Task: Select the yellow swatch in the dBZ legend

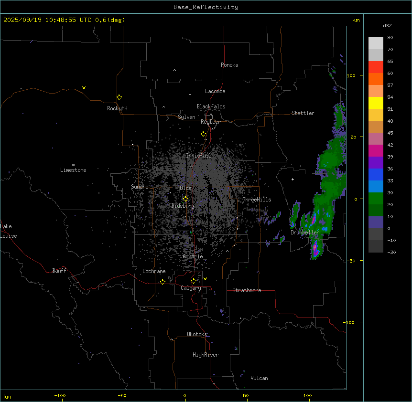Action: pyautogui.click(x=376, y=103)
